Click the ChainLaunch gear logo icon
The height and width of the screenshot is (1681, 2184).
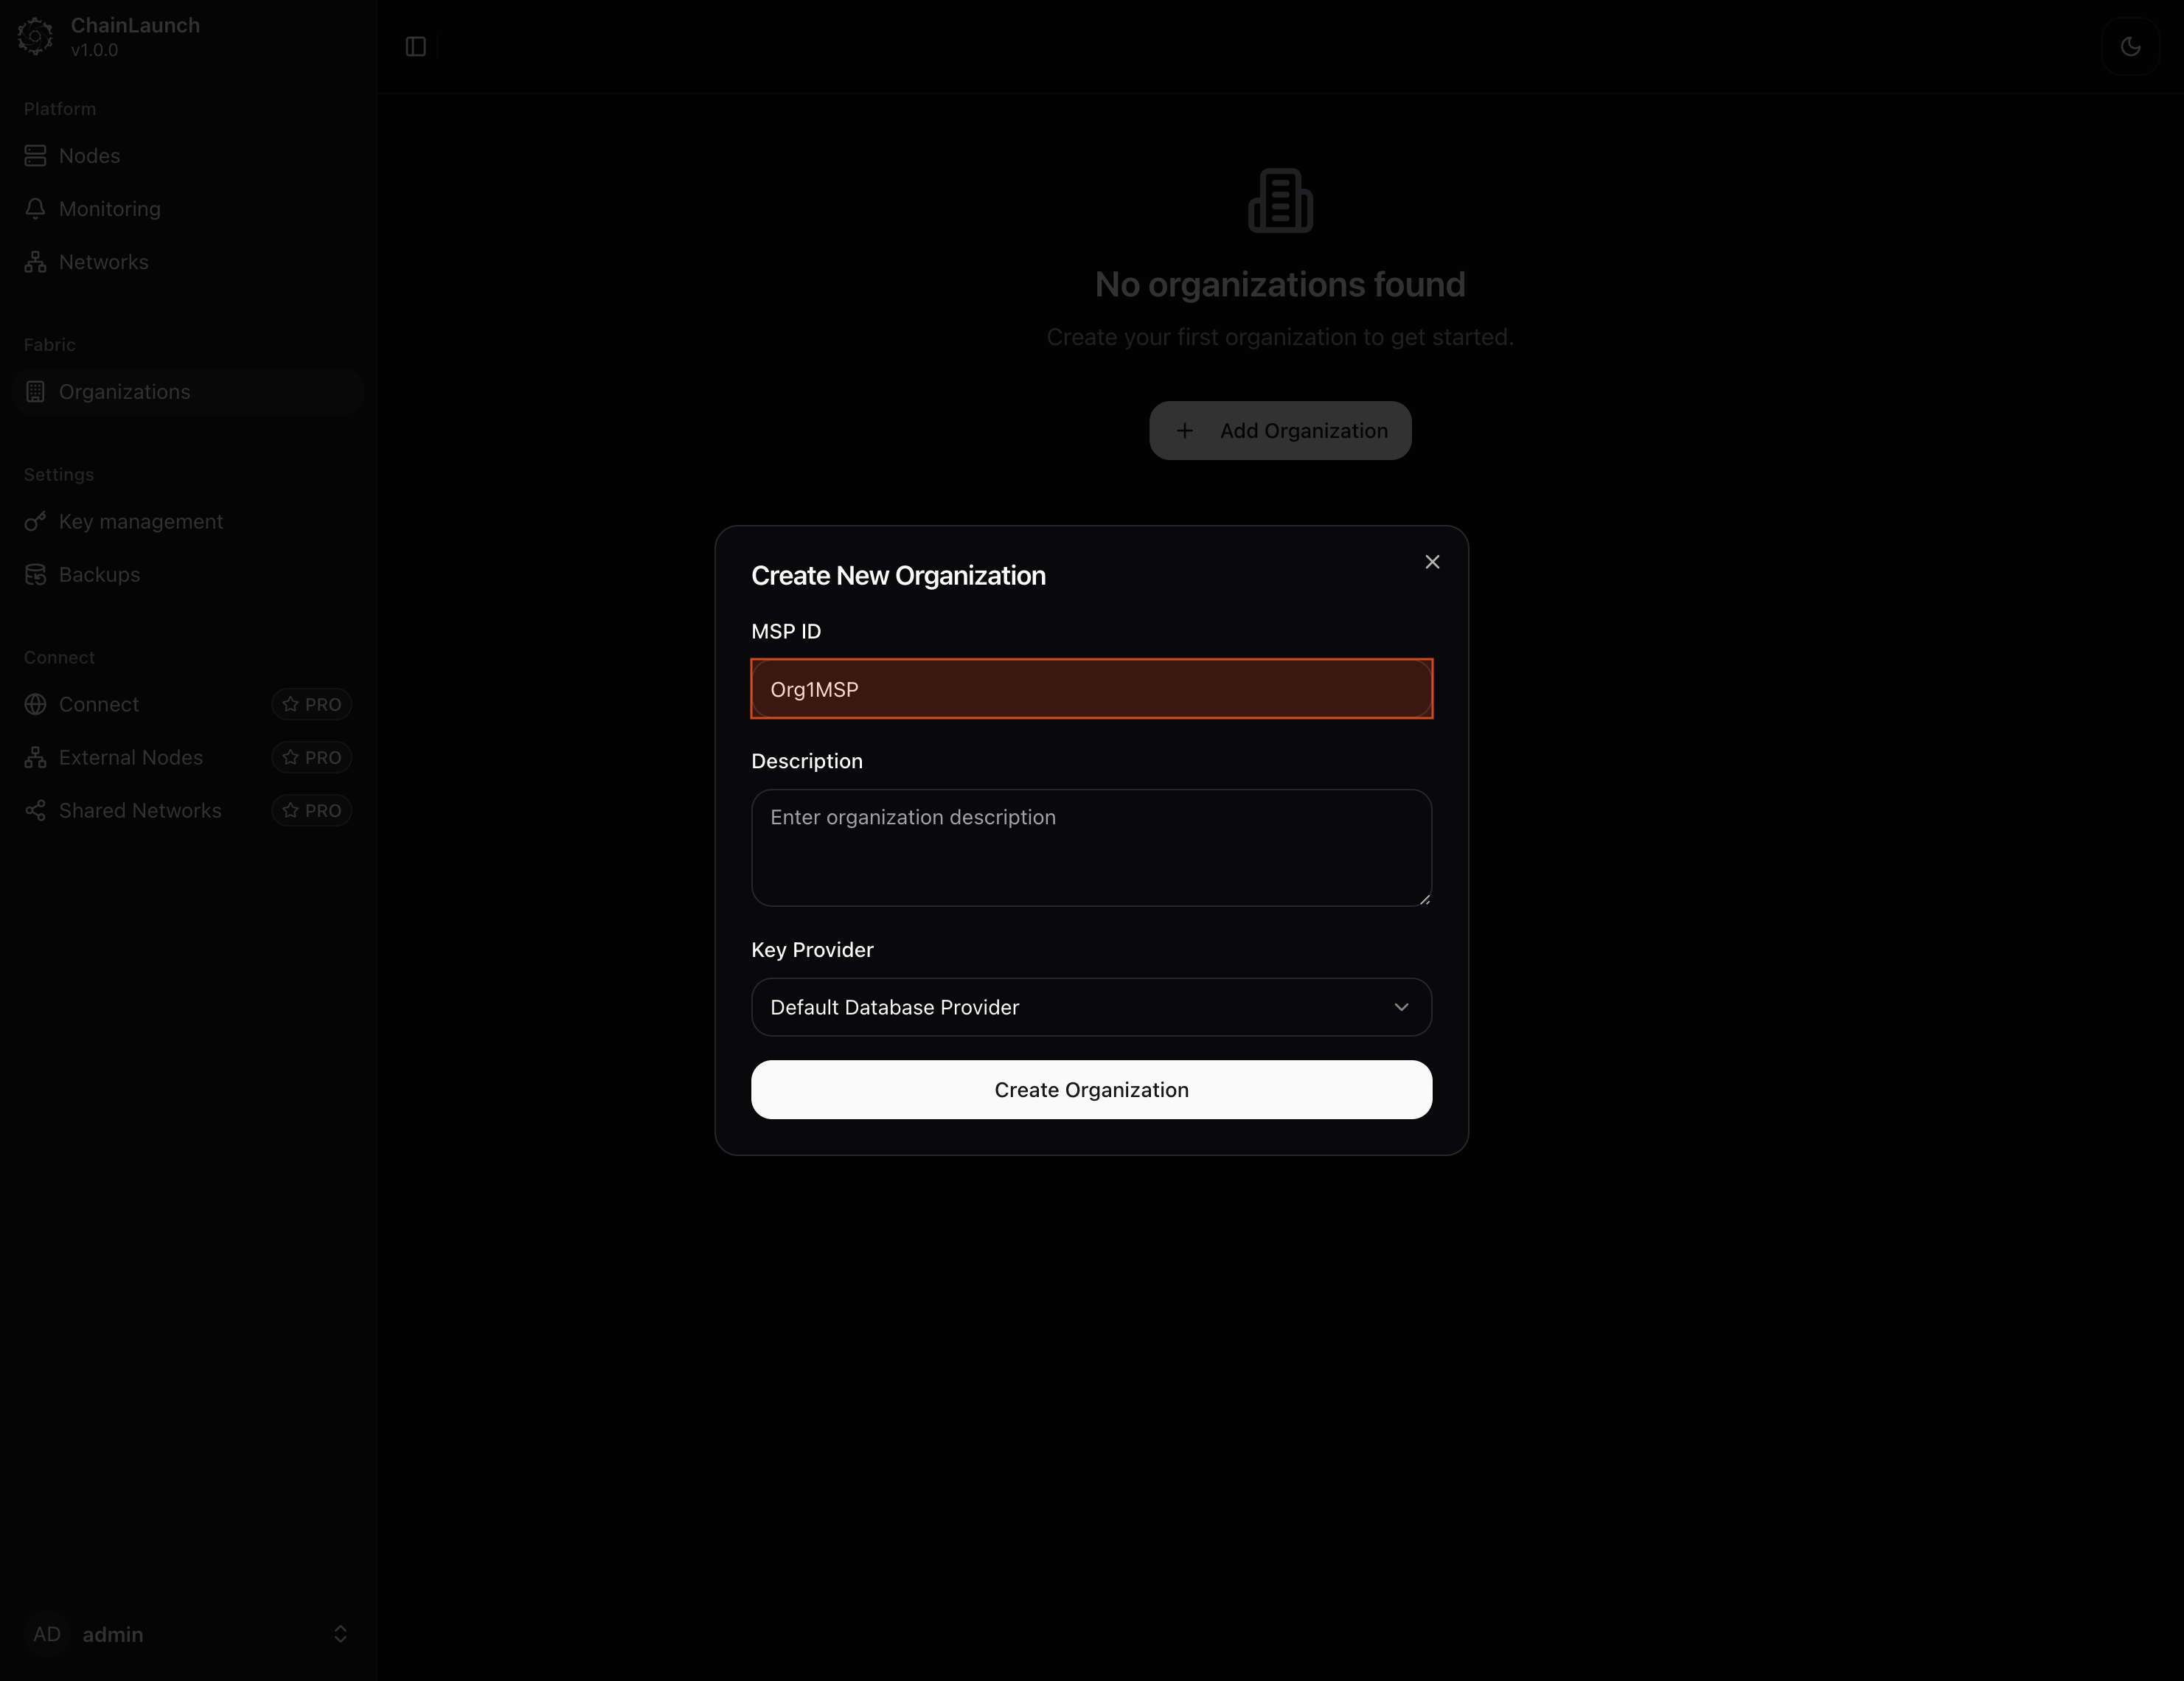35,37
